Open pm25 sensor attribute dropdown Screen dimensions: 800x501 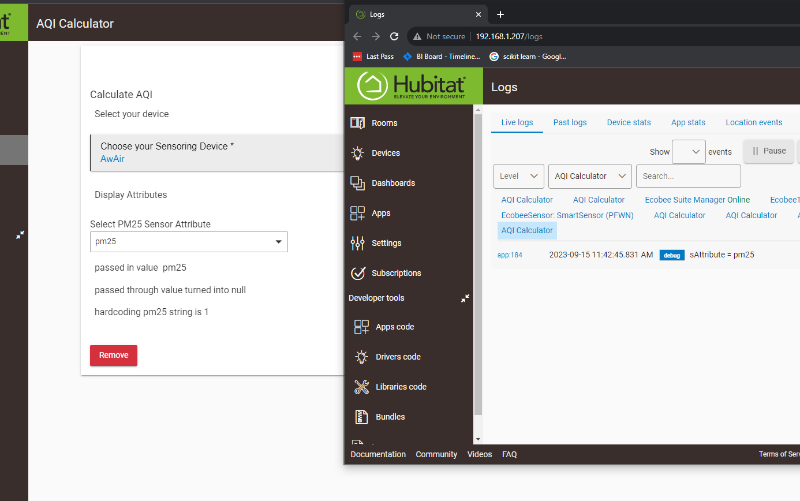(189, 242)
